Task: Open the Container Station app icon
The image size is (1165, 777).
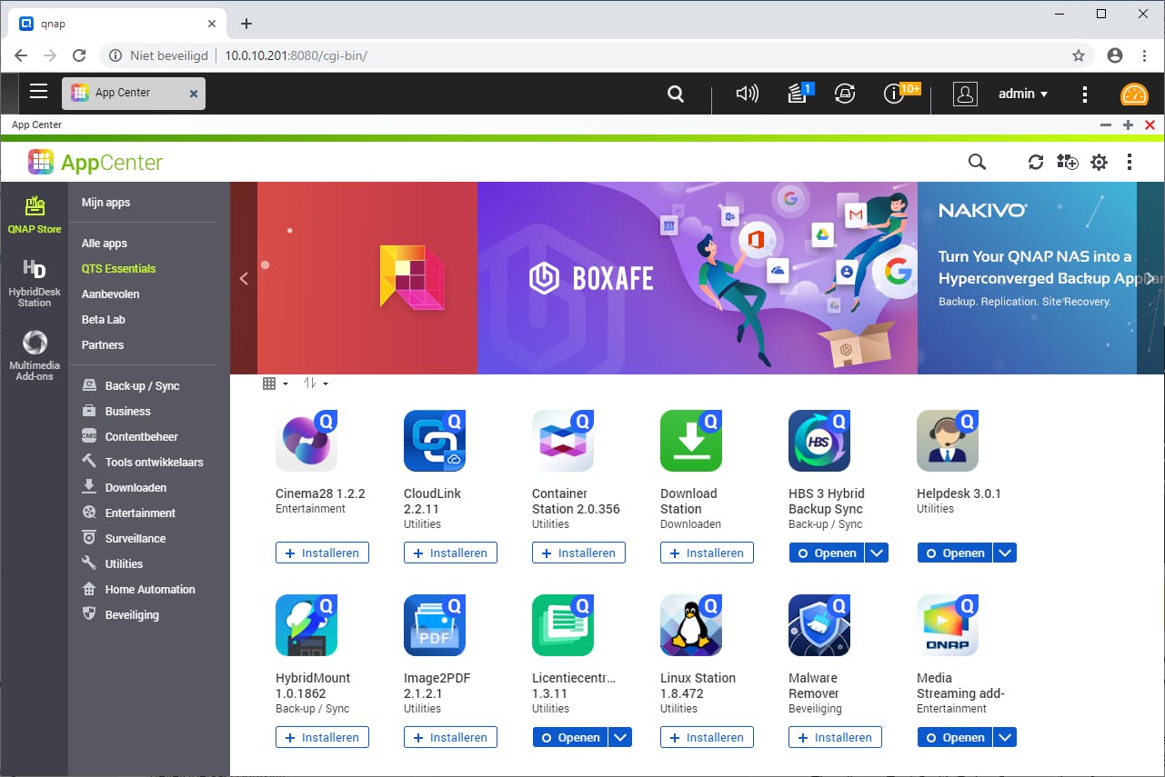Action: tap(563, 441)
